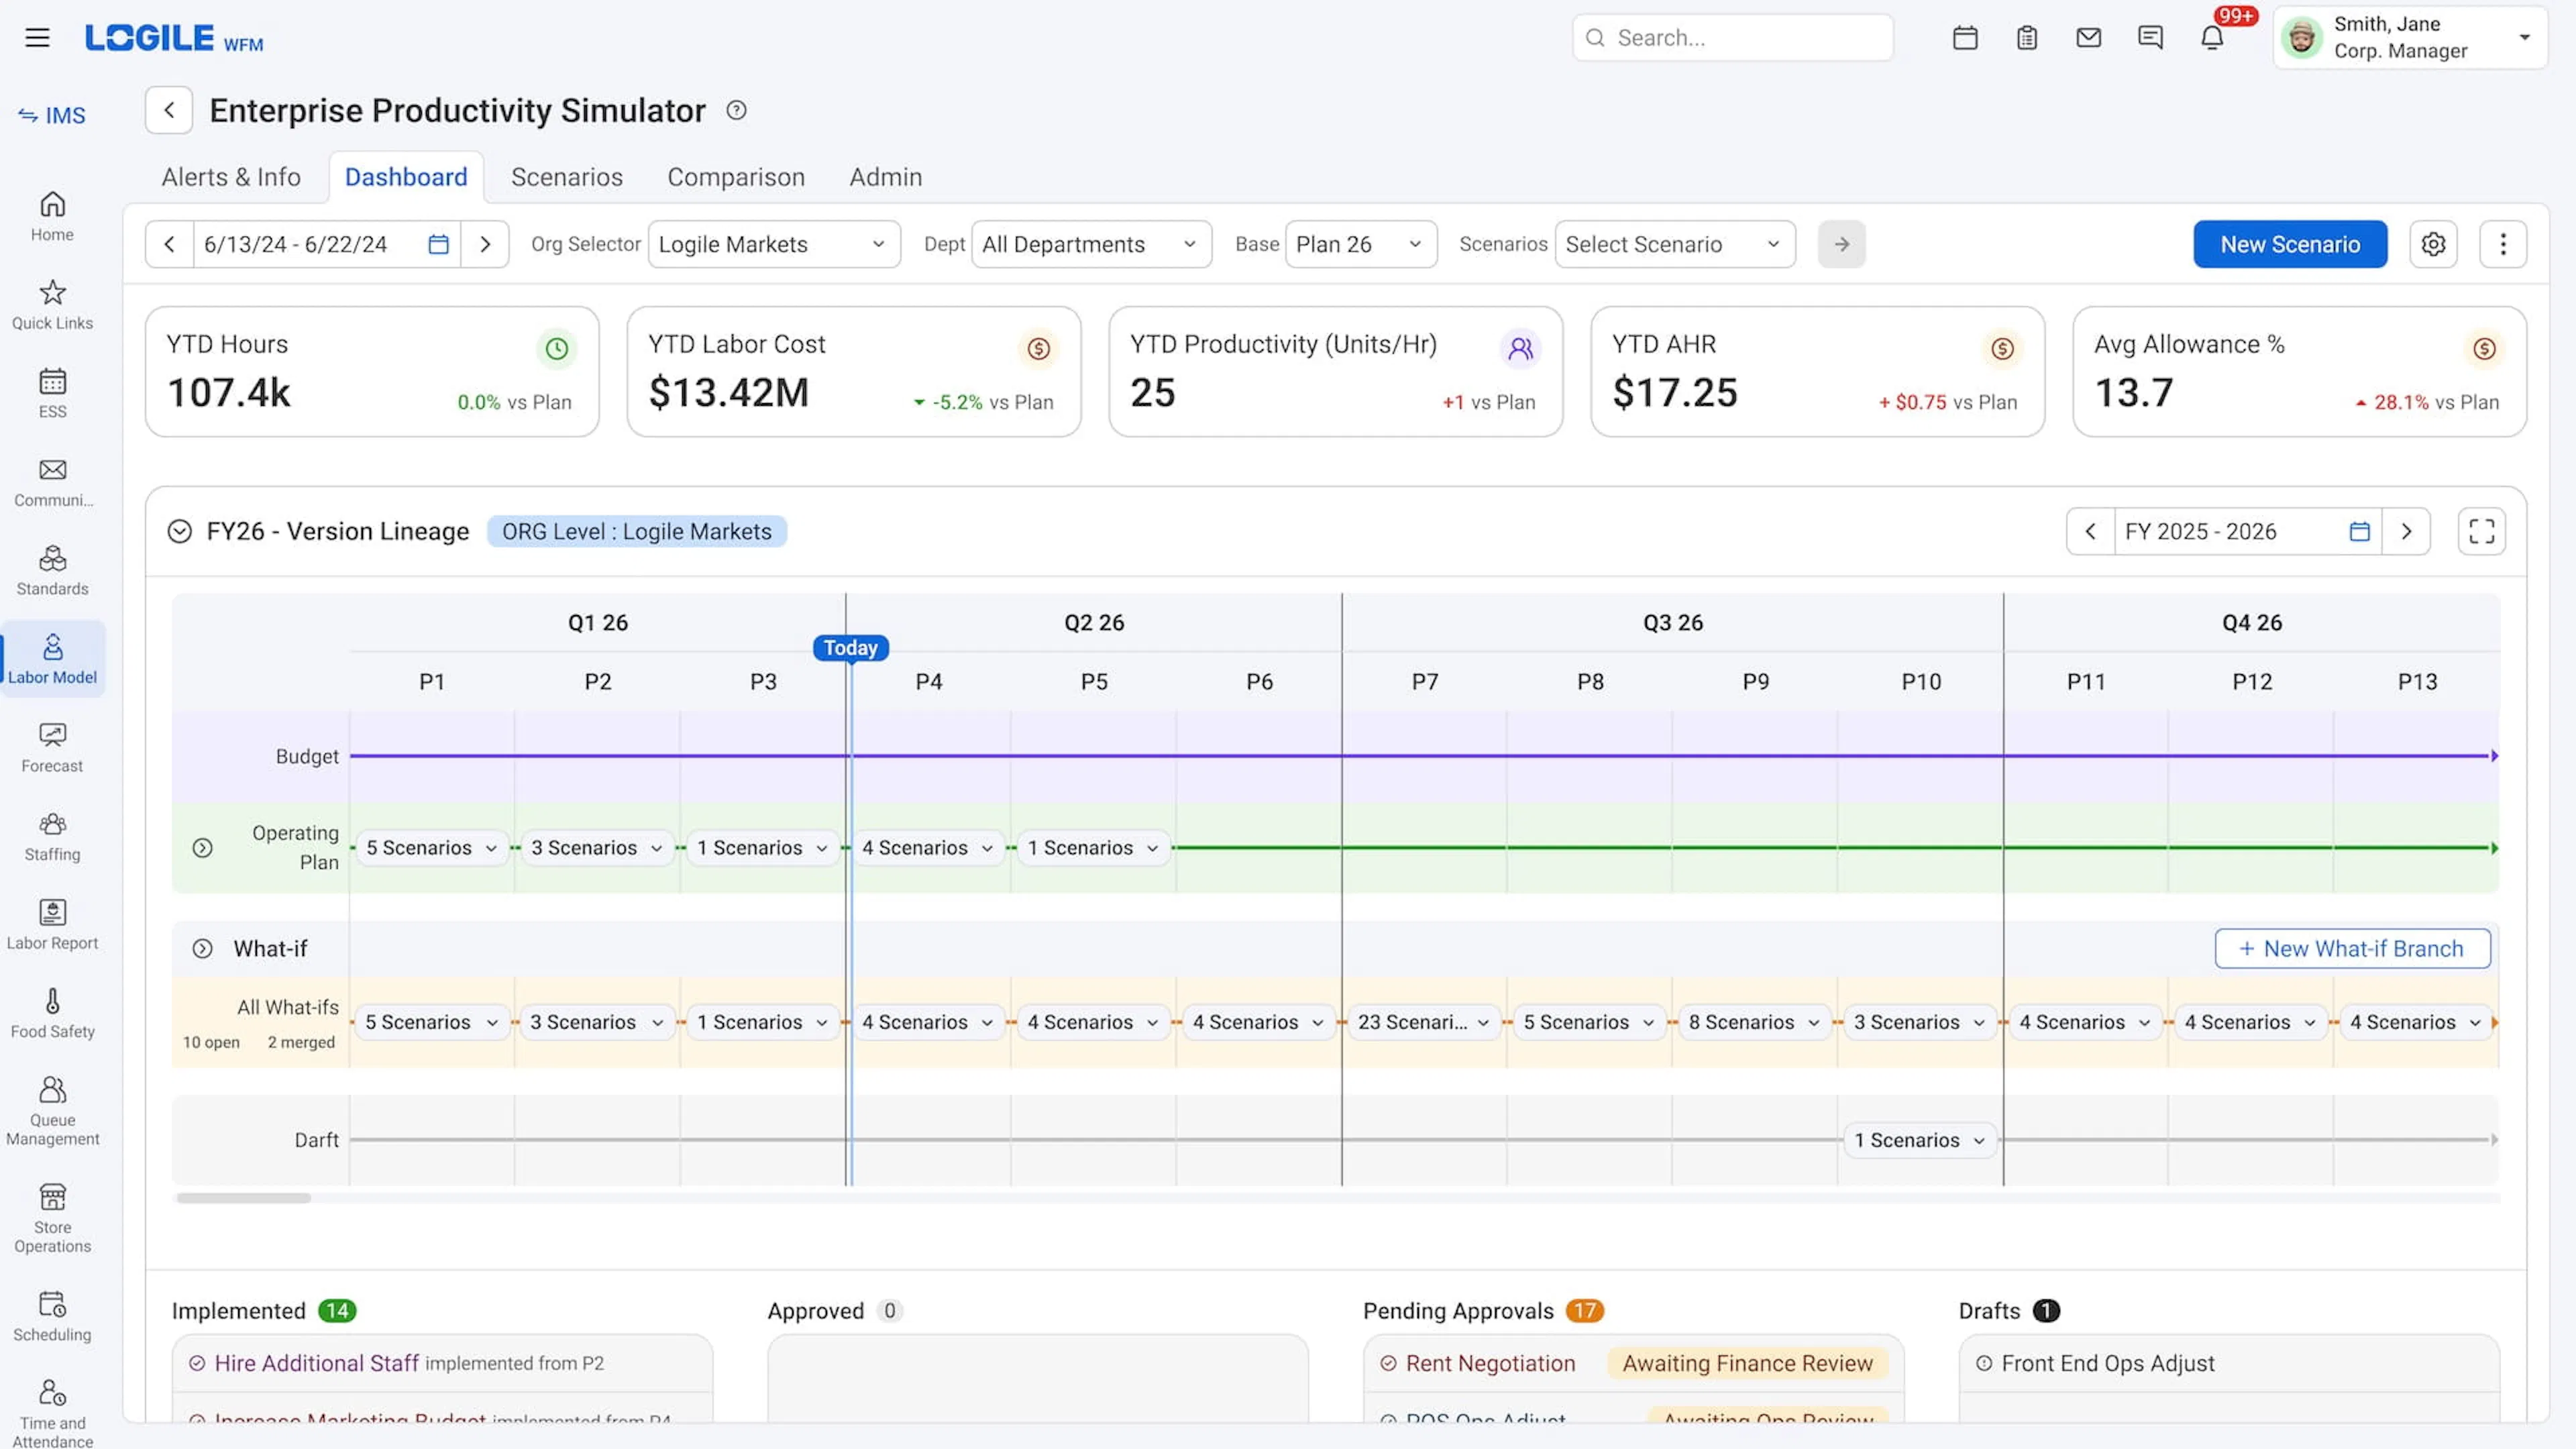Expand the 23 Scenarios dropdown in P7

pos(1423,1022)
